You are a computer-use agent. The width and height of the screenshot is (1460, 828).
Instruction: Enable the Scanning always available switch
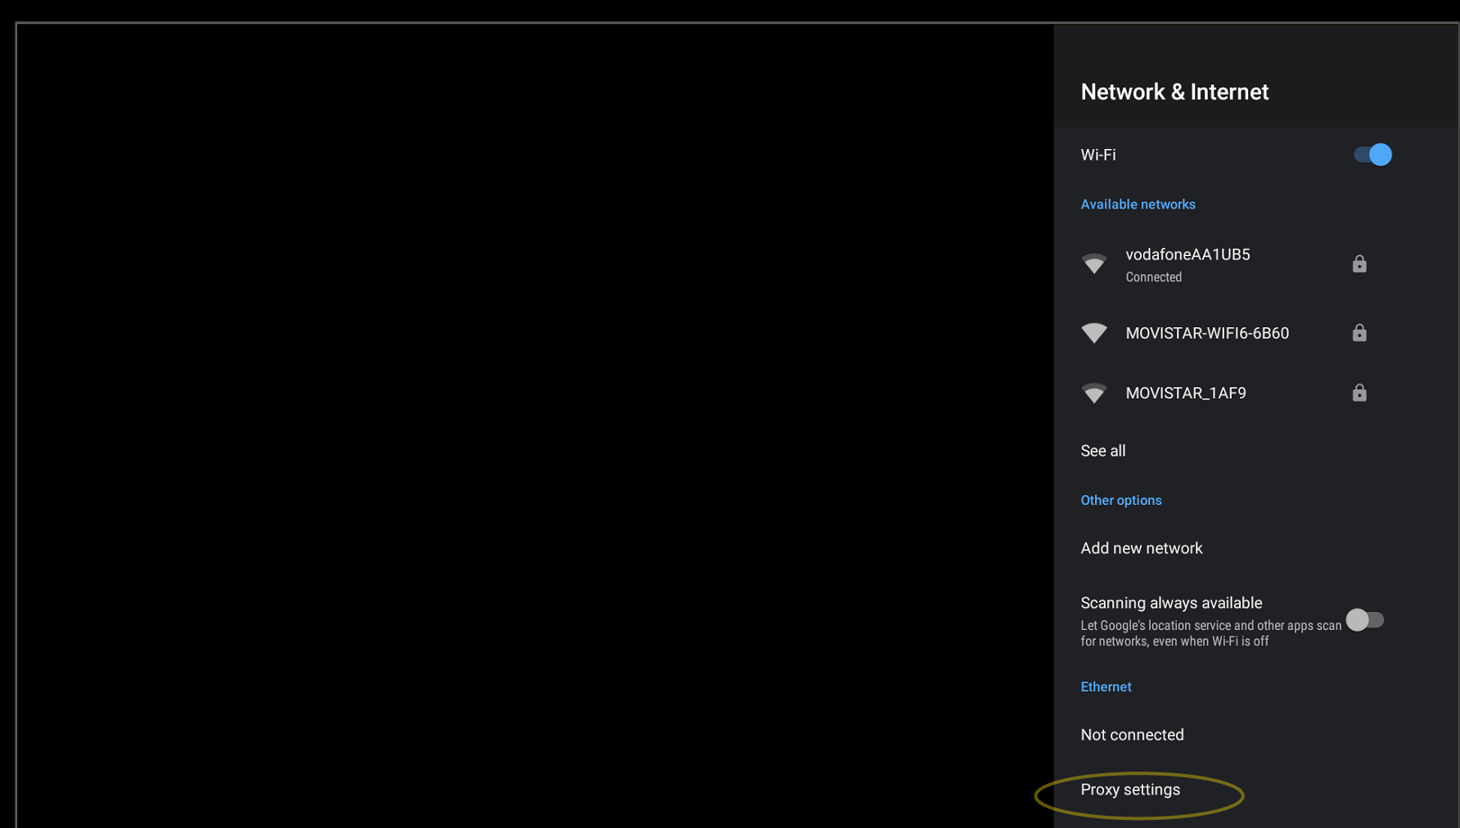click(x=1365, y=620)
